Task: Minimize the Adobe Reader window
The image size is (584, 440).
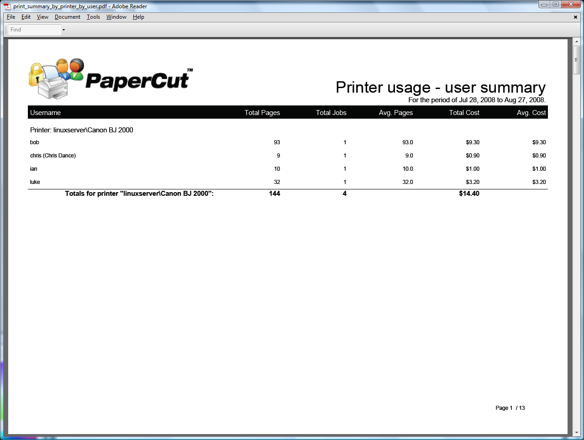Action: (544, 5)
